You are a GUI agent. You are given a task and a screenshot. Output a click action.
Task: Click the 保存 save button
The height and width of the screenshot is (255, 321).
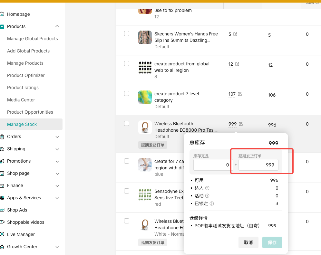(x=272, y=242)
